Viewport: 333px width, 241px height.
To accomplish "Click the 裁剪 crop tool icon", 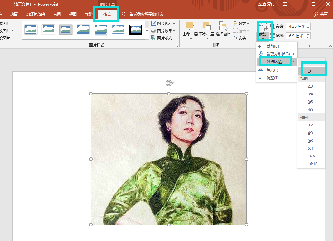I will point(263,27).
